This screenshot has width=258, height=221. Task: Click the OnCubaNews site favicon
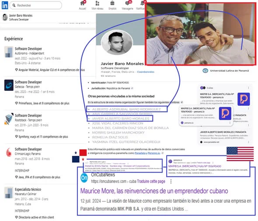tap(84, 178)
